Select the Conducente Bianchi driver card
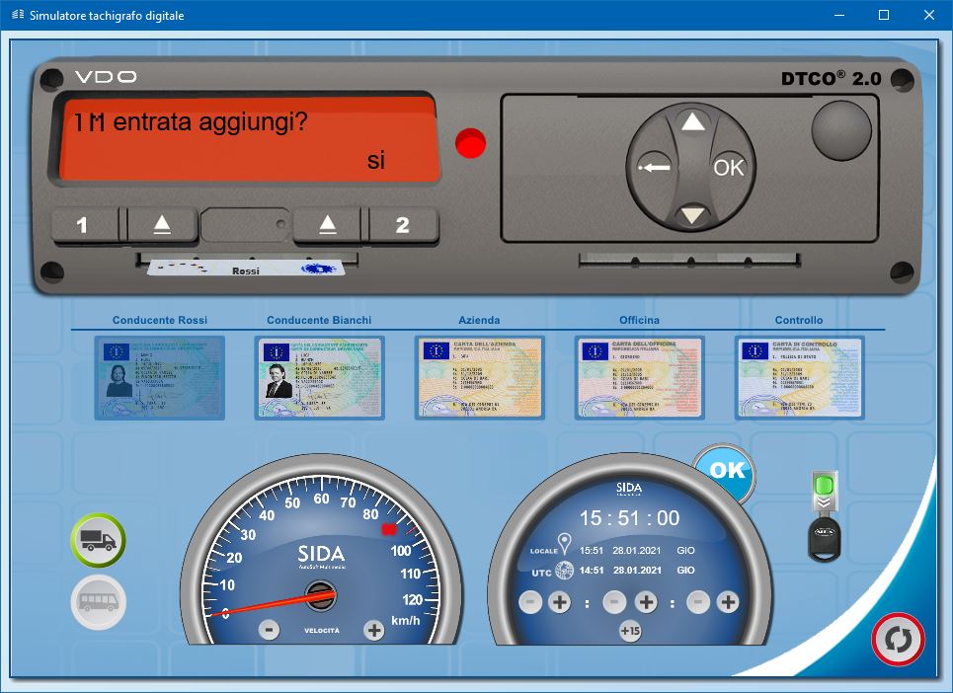953x693 pixels. [x=319, y=378]
